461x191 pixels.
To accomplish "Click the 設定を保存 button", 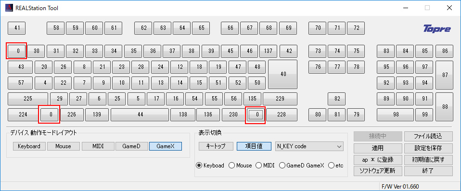I will coord(428,148).
